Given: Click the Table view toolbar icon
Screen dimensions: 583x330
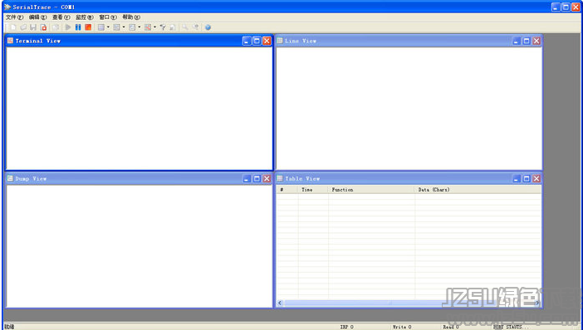Looking at the screenshot, I should 101,27.
